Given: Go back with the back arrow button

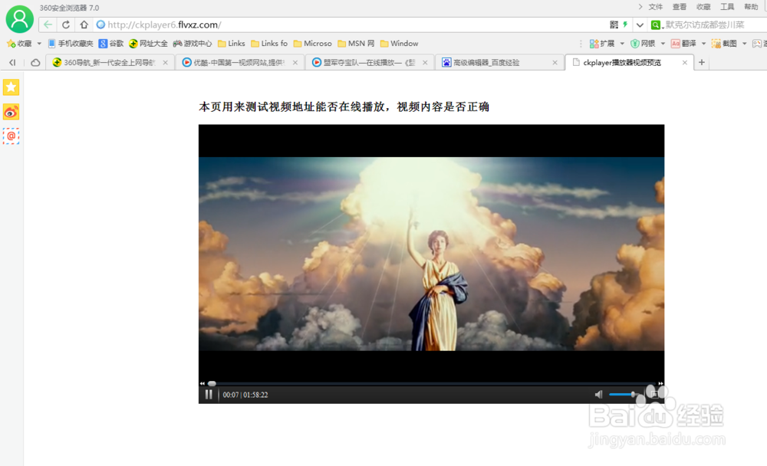Looking at the screenshot, I should [x=48, y=25].
